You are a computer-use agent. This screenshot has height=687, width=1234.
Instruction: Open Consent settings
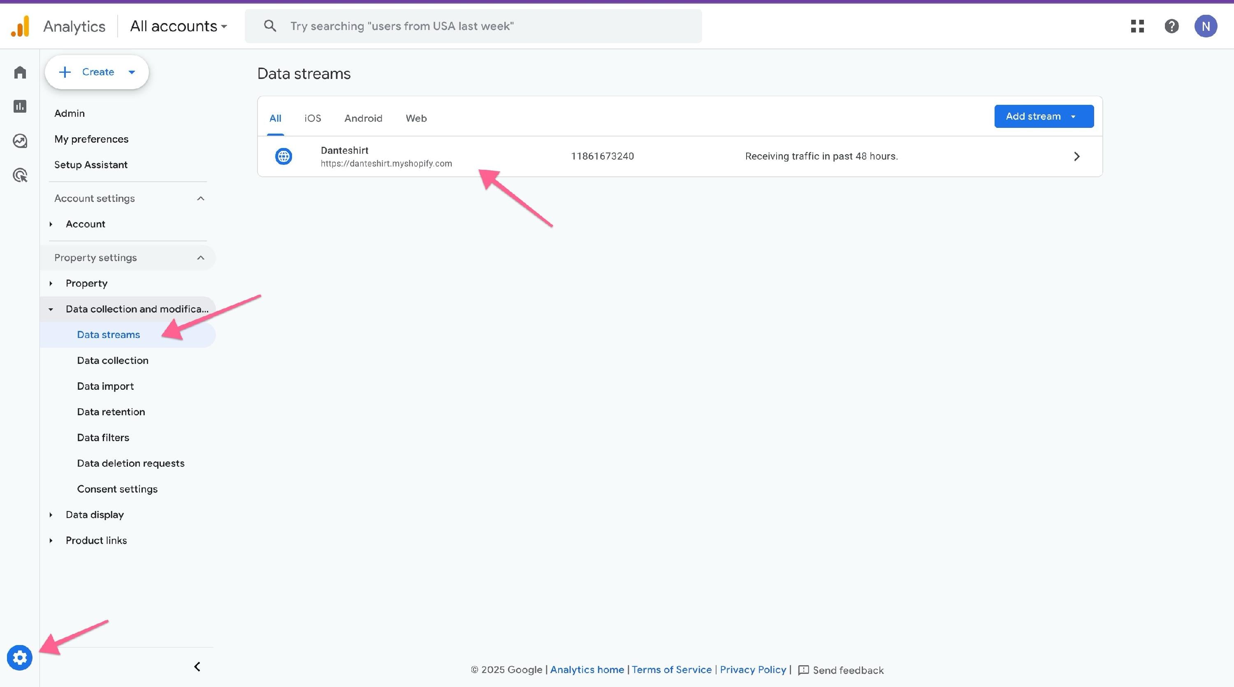click(x=117, y=489)
